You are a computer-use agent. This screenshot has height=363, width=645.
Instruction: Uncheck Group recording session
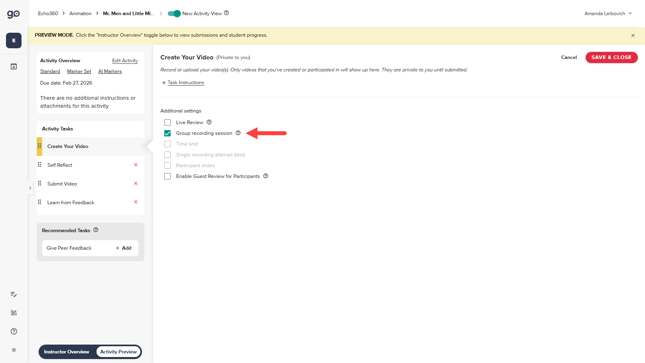pos(167,133)
